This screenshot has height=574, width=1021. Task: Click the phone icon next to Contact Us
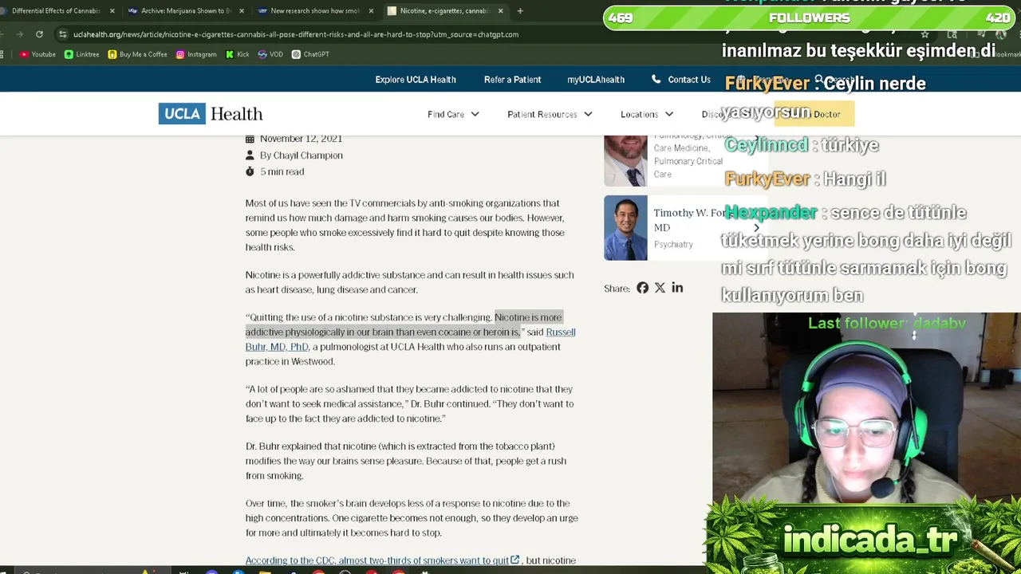tap(656, 80)
